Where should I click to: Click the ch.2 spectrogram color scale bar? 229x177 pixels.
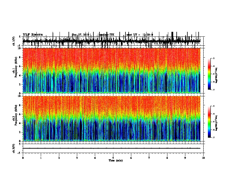209,122
